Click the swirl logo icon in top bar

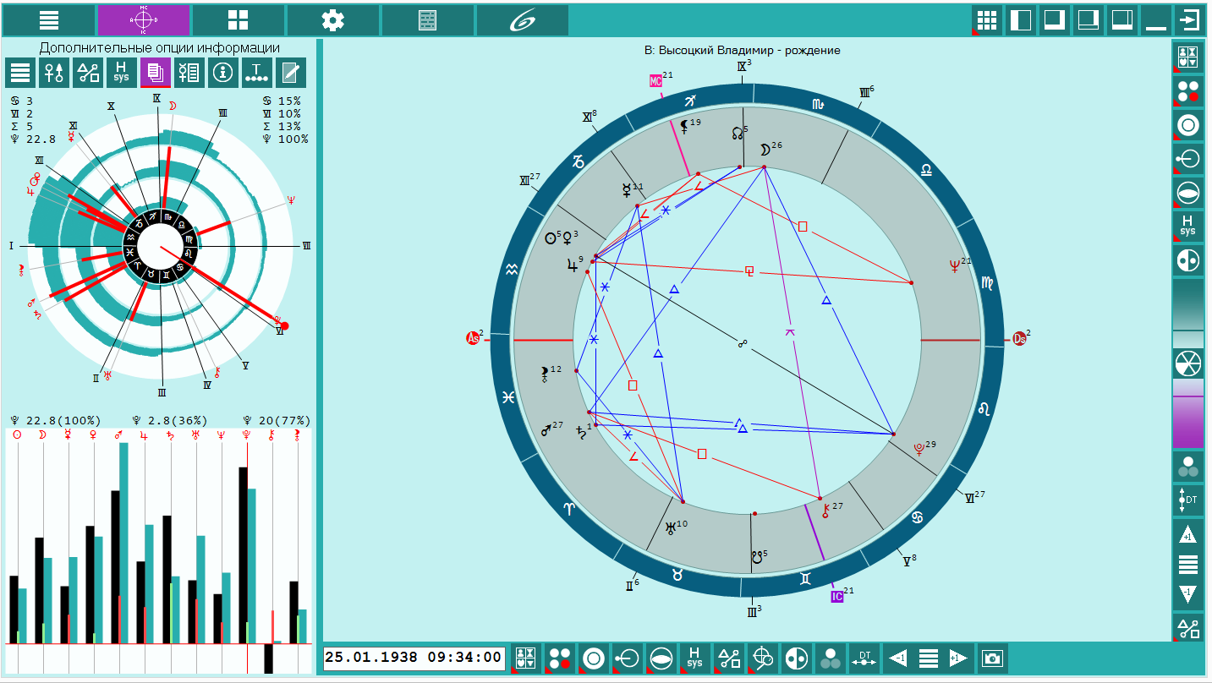522,20
